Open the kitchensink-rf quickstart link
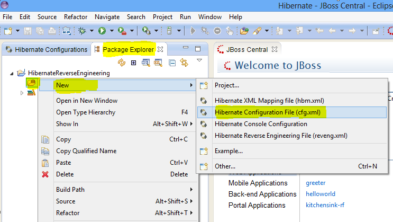Image resolution: width=393 pixels, height=222 pixels. coord(325,205)
